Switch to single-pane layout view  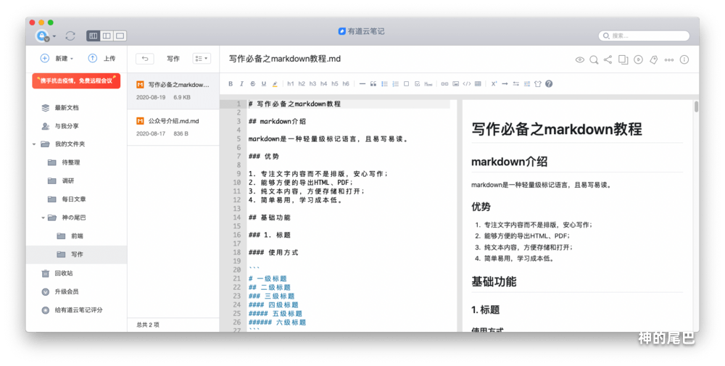(120, 36)
